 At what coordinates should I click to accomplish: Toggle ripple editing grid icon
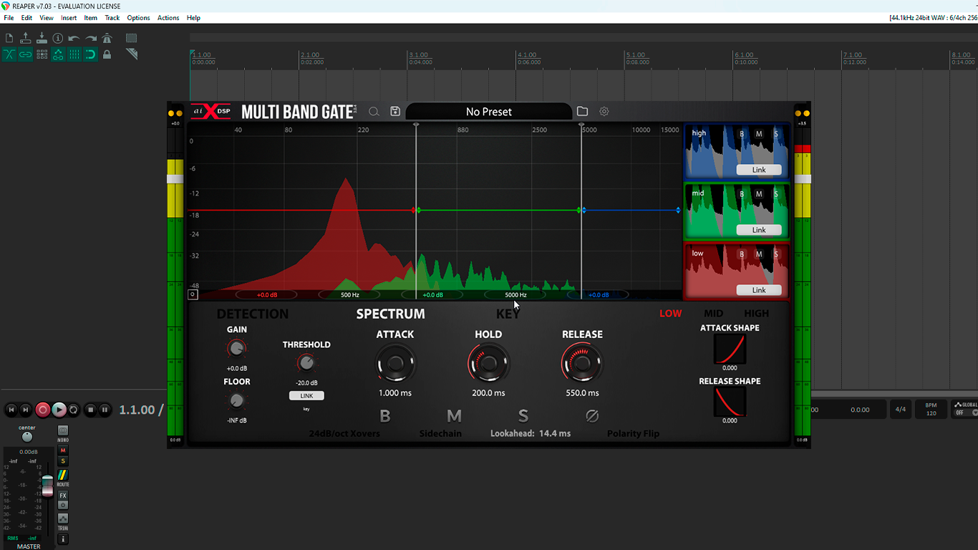[x=42, y=54]
